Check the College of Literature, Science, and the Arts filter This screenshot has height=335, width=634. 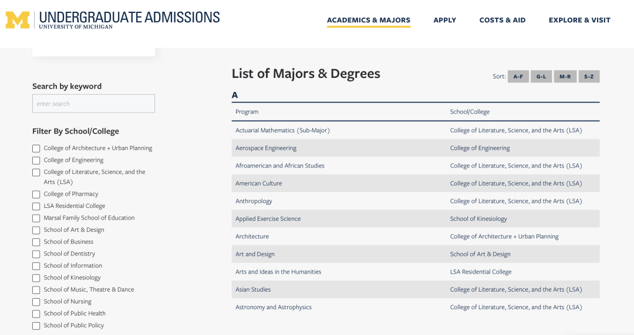[36, 172]
